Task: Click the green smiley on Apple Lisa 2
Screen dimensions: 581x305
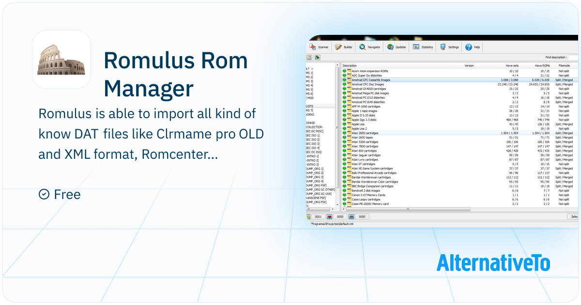Action: coord(344,128)
